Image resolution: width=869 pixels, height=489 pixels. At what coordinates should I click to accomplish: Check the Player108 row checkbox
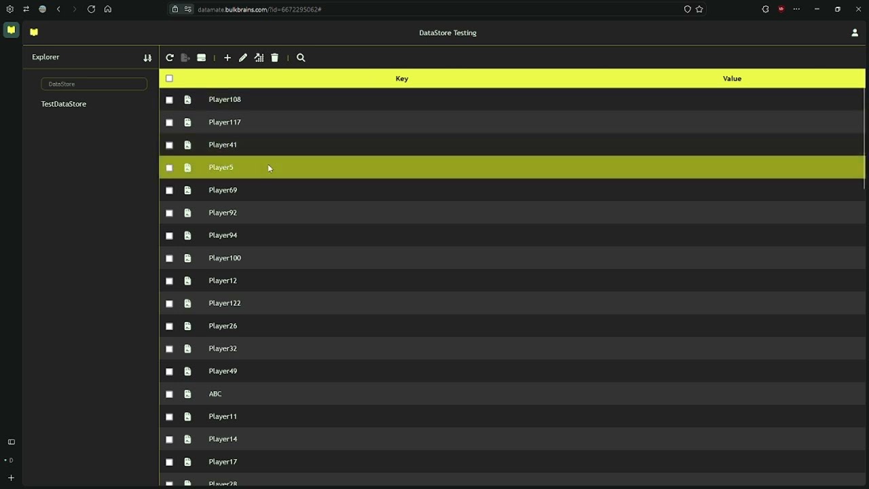(x=169, y=100)
